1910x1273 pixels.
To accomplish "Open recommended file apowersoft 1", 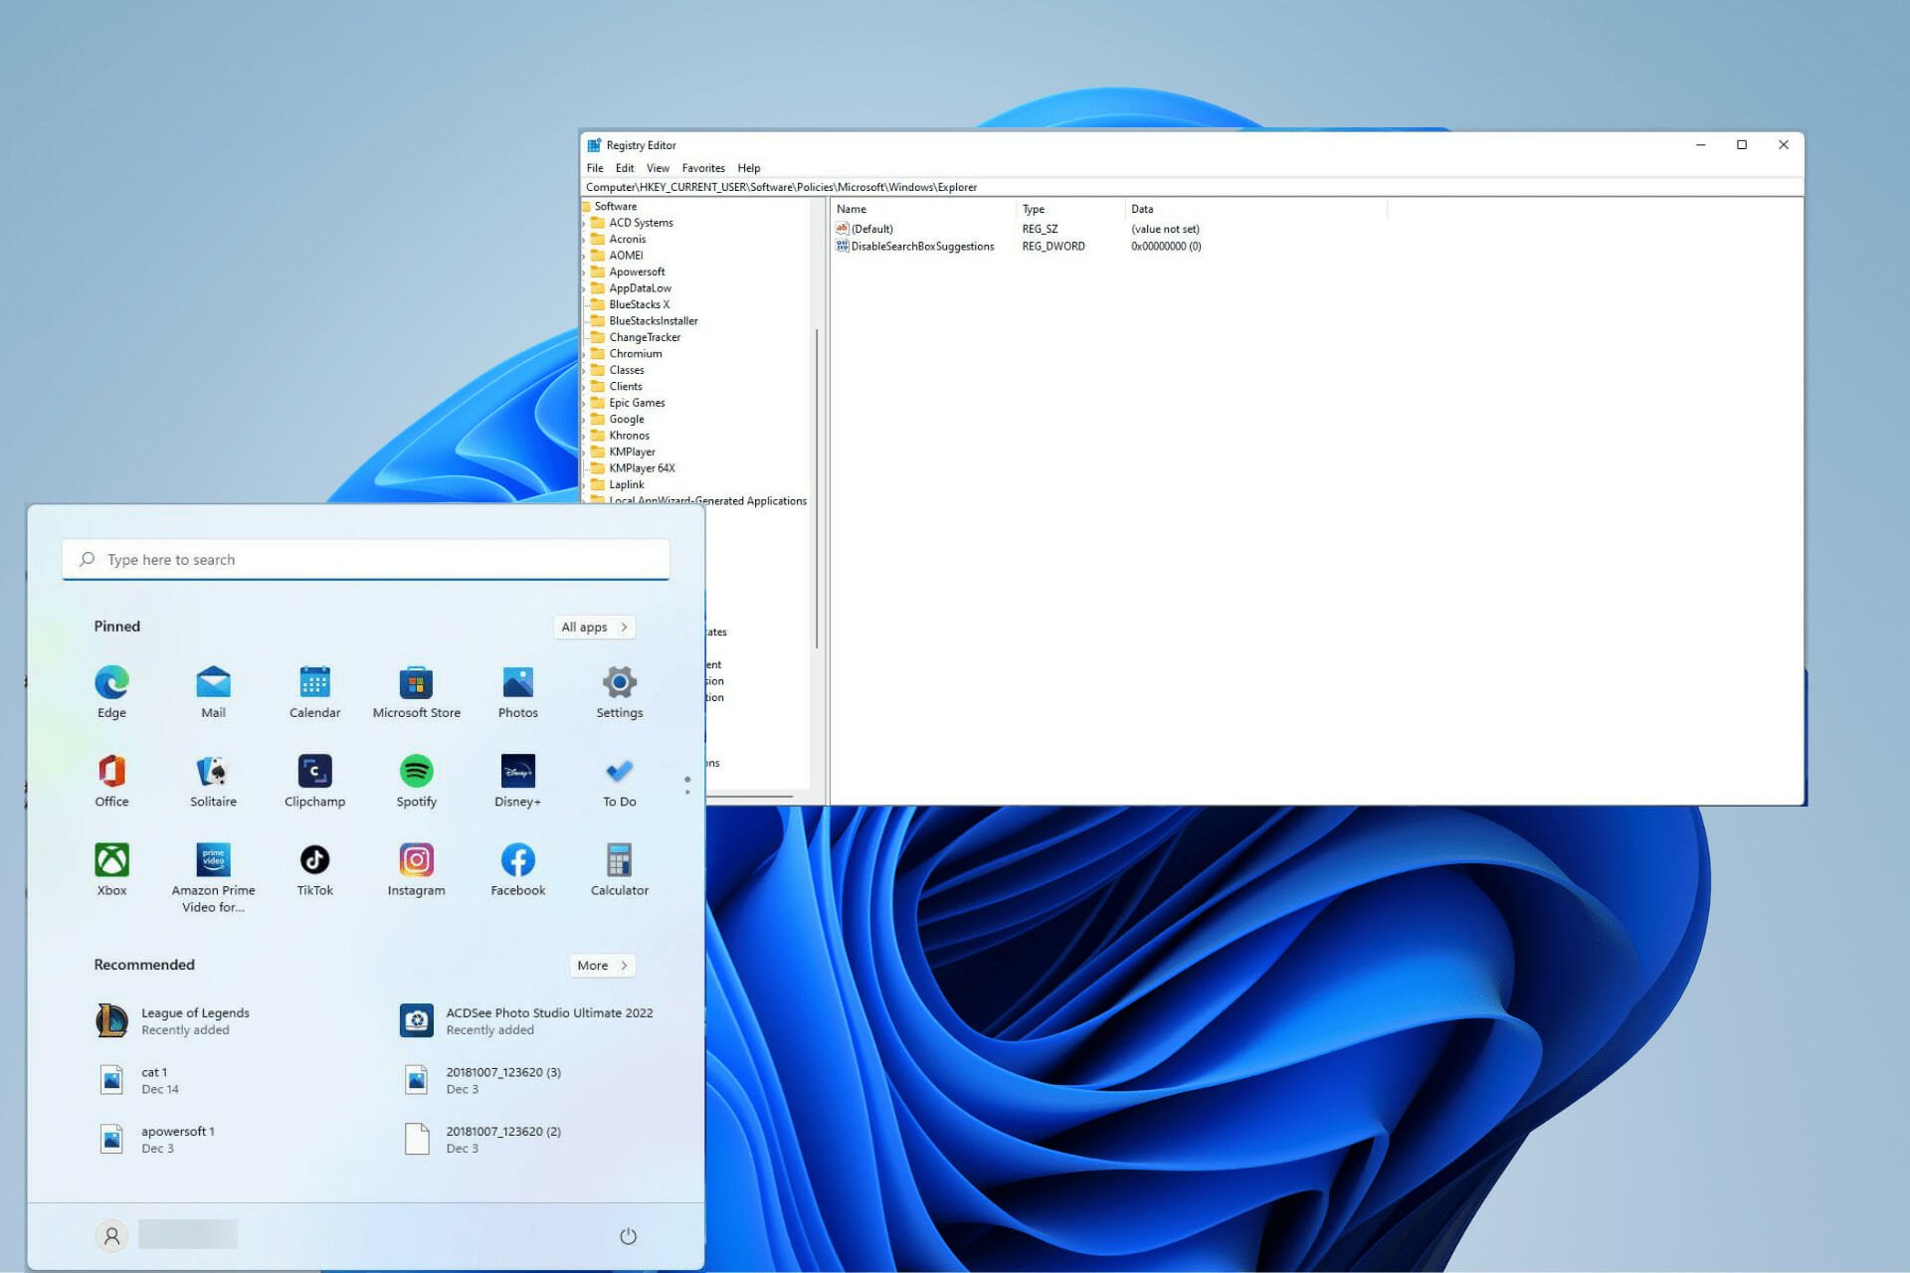I will [156, 1139].
